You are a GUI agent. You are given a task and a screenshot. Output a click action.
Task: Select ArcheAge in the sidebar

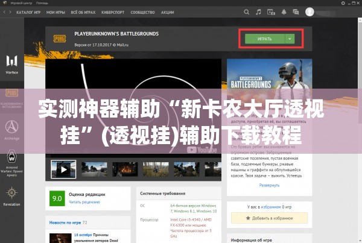pyautogui.click(x=12, y=130)
